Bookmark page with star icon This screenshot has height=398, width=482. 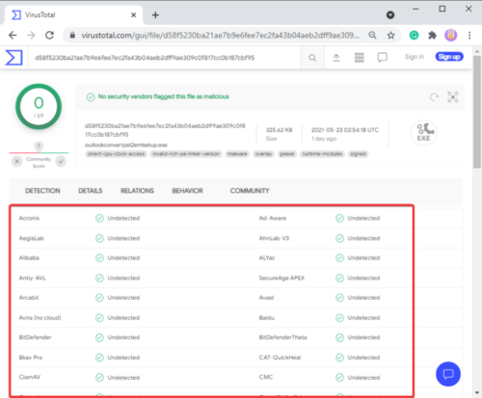390,35
